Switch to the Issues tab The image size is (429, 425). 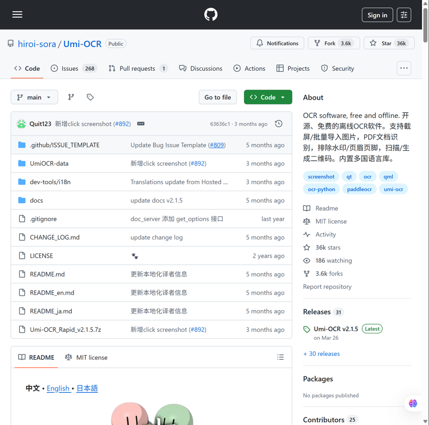click(x=74, y=69)
